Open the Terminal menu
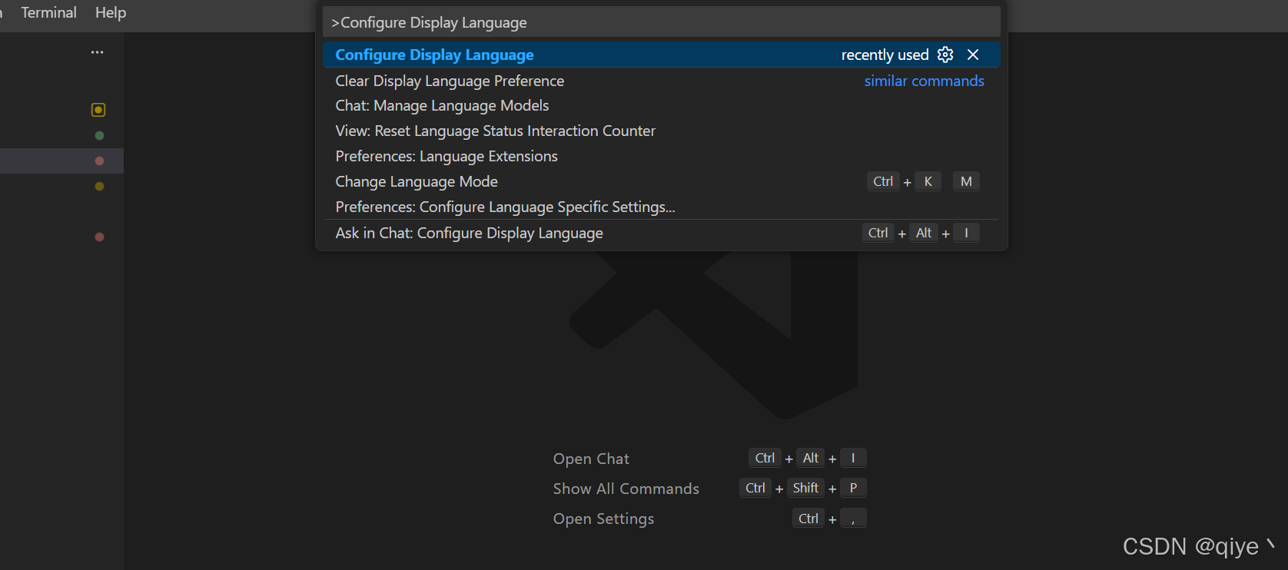This screenshot has width=1288, height=570. tap(48, 12)
